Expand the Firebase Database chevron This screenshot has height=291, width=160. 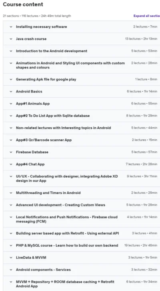pyautogui.click(x=11, y=152)
